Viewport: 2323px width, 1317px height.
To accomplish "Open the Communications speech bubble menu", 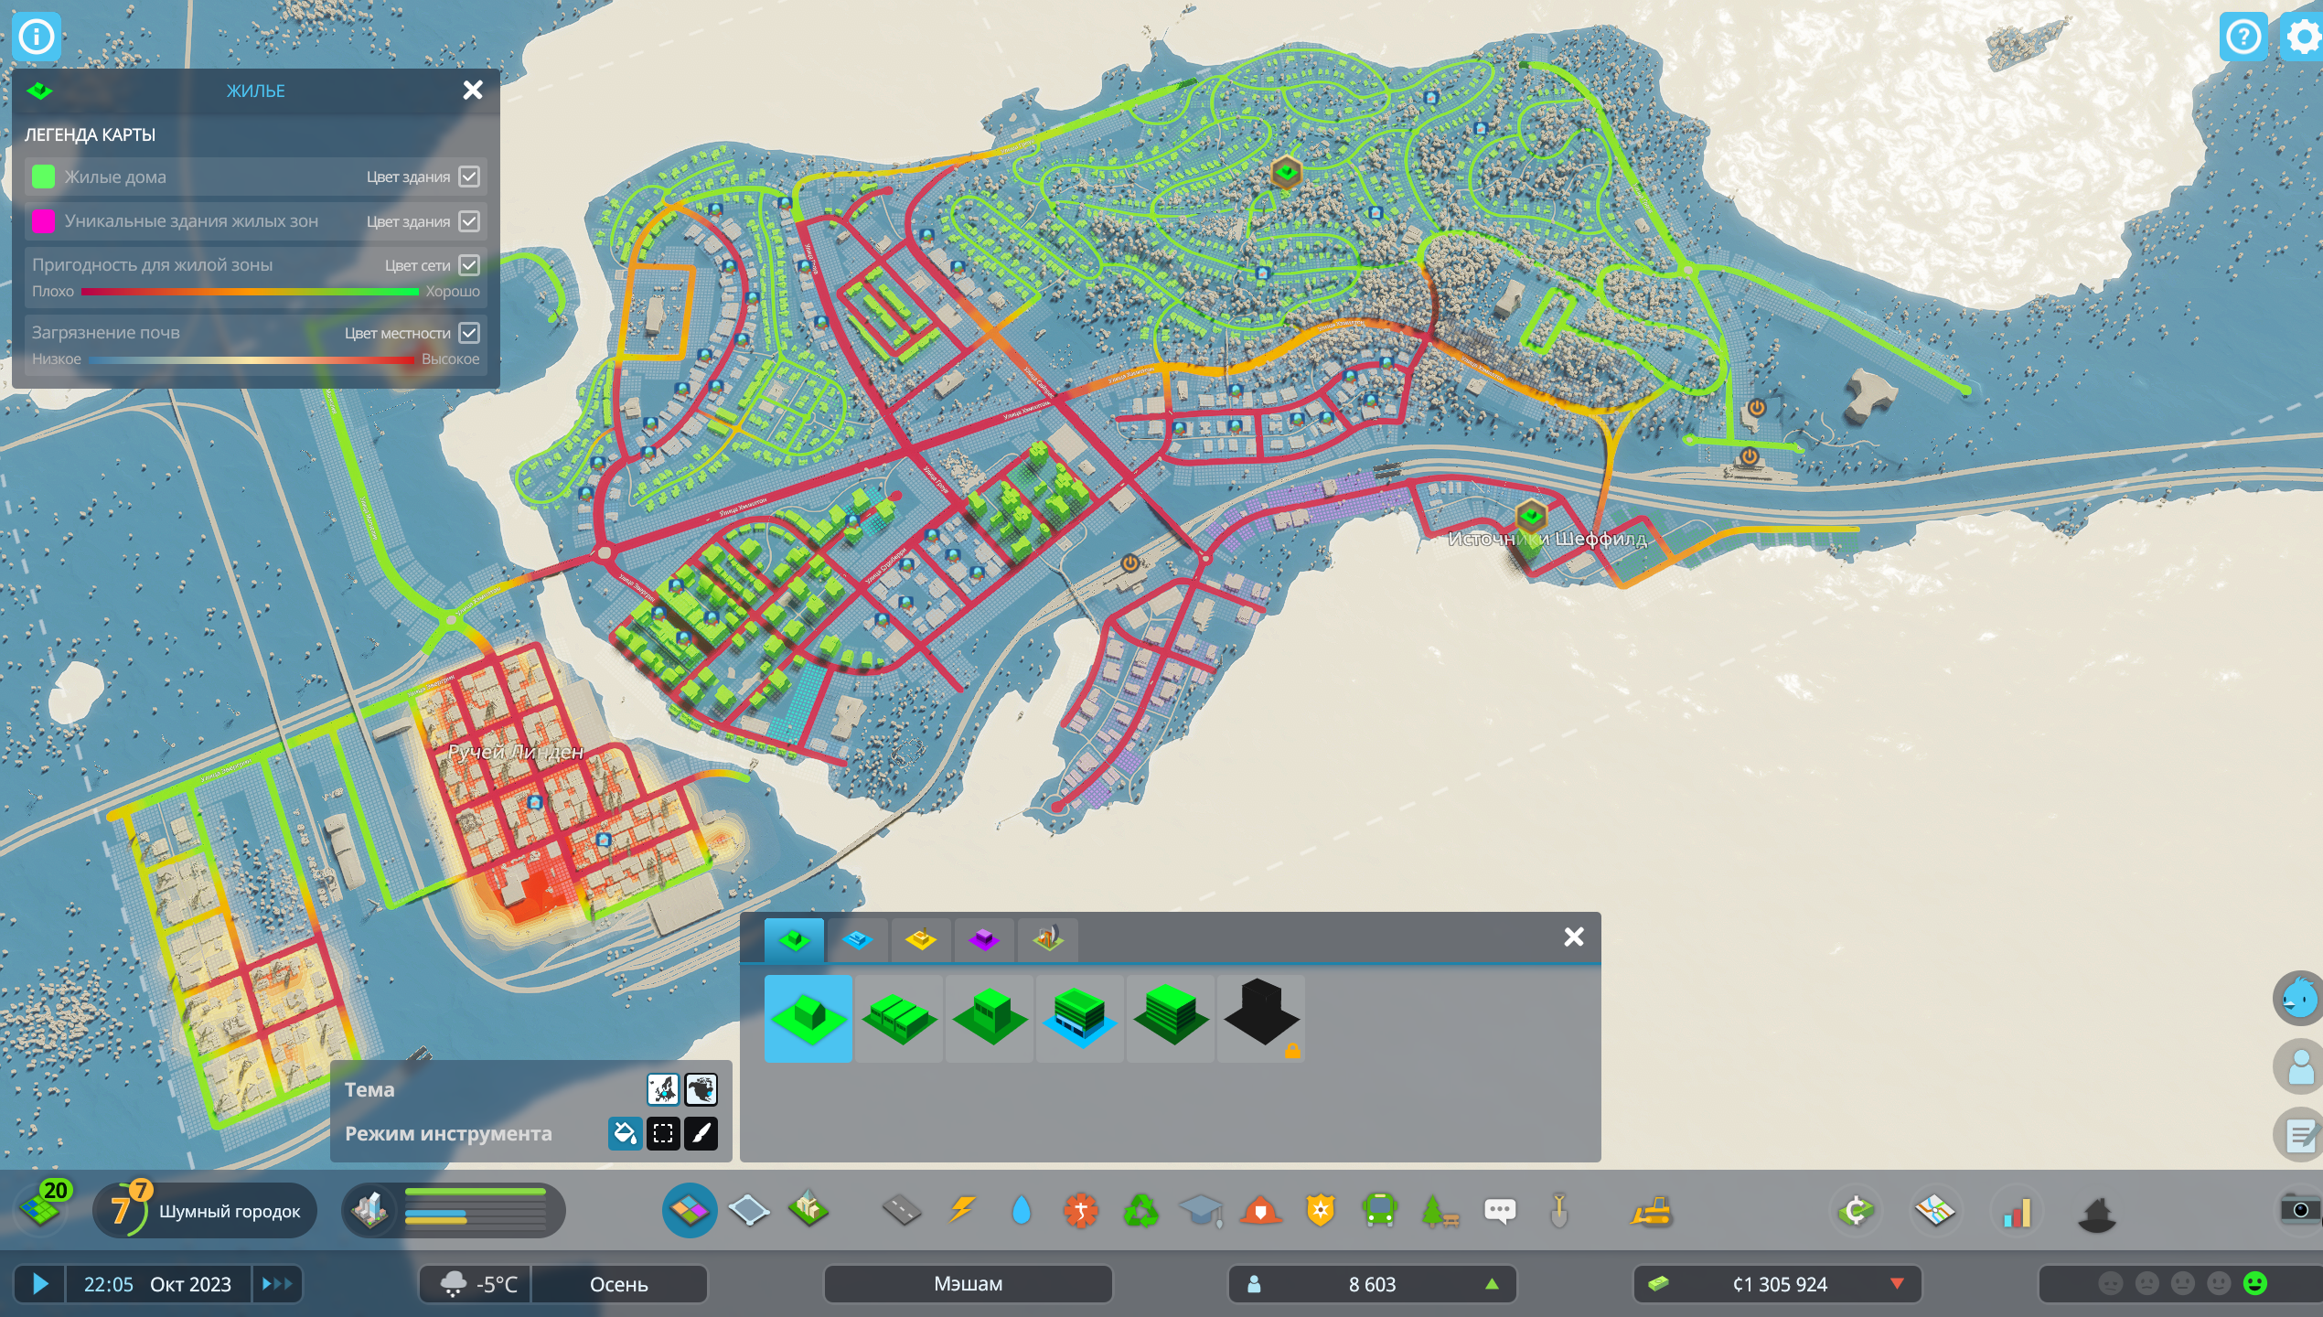I will pyautogui.click(x=1500, y=1211).
